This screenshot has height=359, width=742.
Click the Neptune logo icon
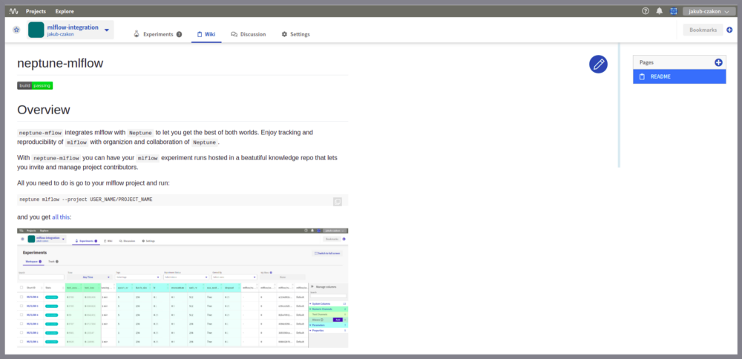tap(13, 11)
